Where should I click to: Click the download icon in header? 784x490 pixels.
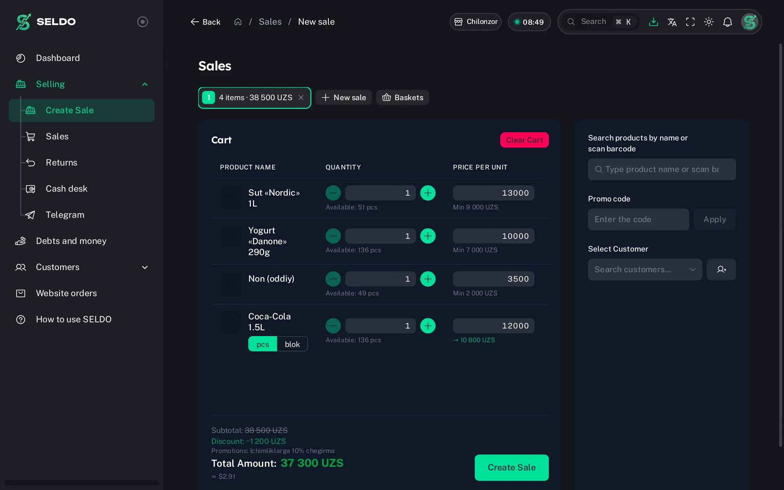pyautogui.click(x=653, y=22)
